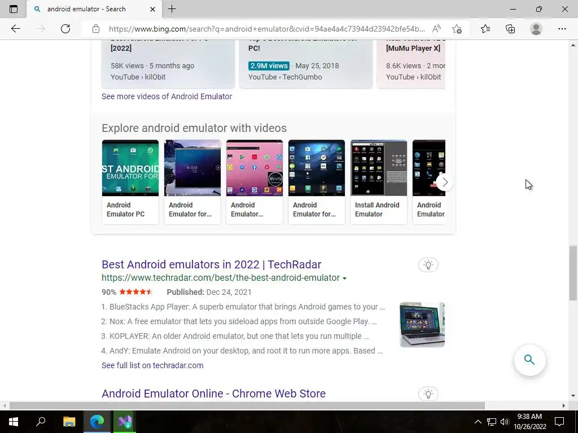Refresh the Bing search page

click(x=65, y=29)
